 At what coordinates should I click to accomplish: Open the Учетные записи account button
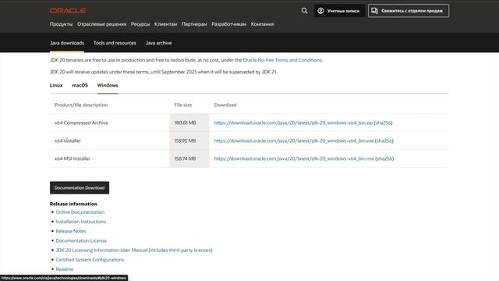click(339, 11)
